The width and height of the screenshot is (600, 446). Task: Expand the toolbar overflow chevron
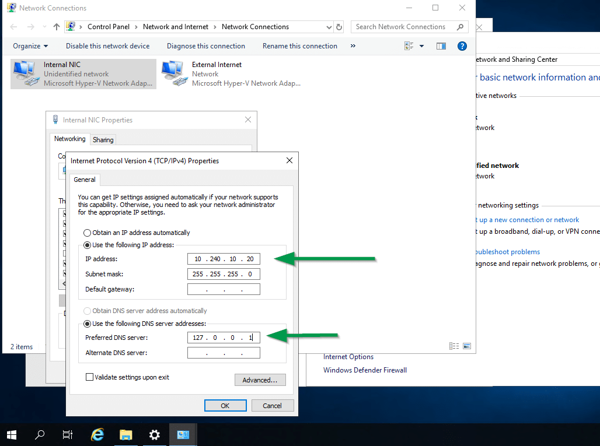click(x=353, y=46)
